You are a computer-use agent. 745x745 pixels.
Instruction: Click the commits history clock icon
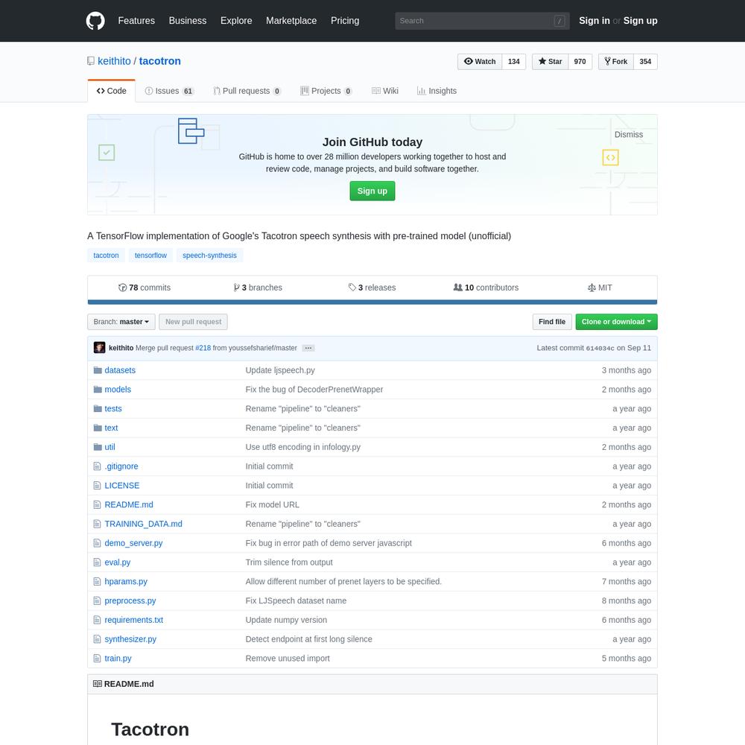coord(123,288)
